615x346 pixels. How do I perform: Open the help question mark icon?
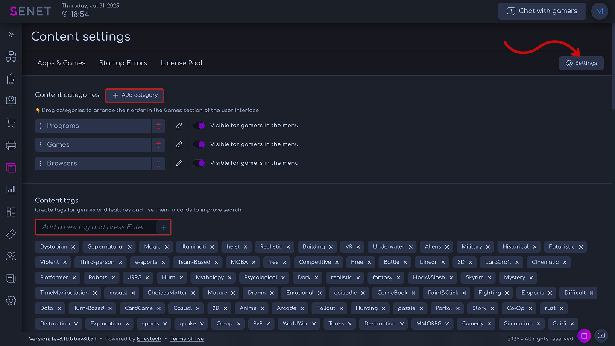click(x=601, y=335)
